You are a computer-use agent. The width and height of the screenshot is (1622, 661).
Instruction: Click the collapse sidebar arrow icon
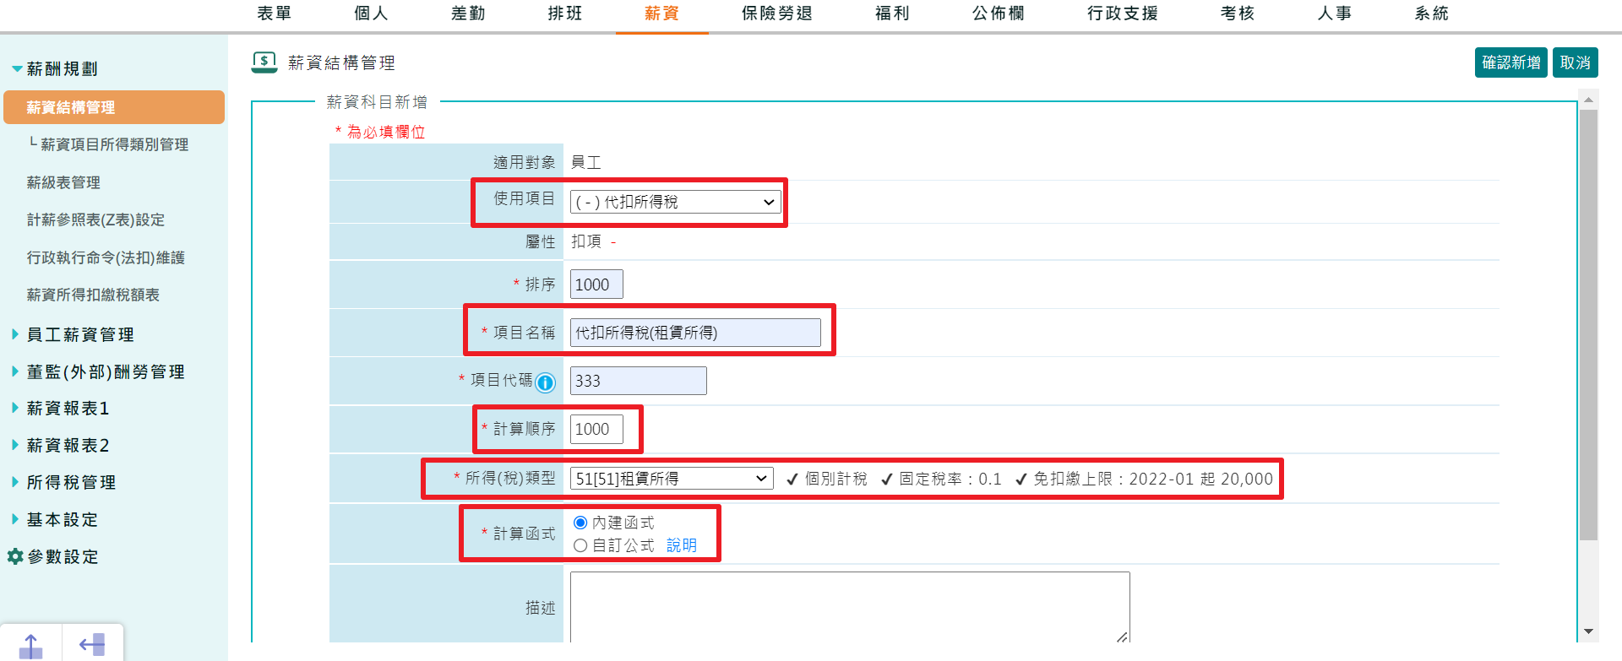pyautogui.click(x=92, y=645)
